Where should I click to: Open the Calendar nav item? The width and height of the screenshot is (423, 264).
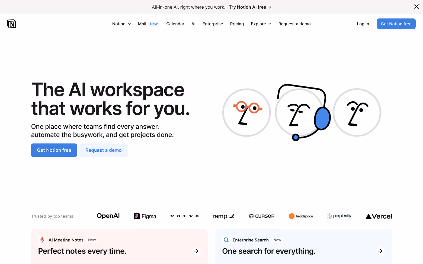175,24
